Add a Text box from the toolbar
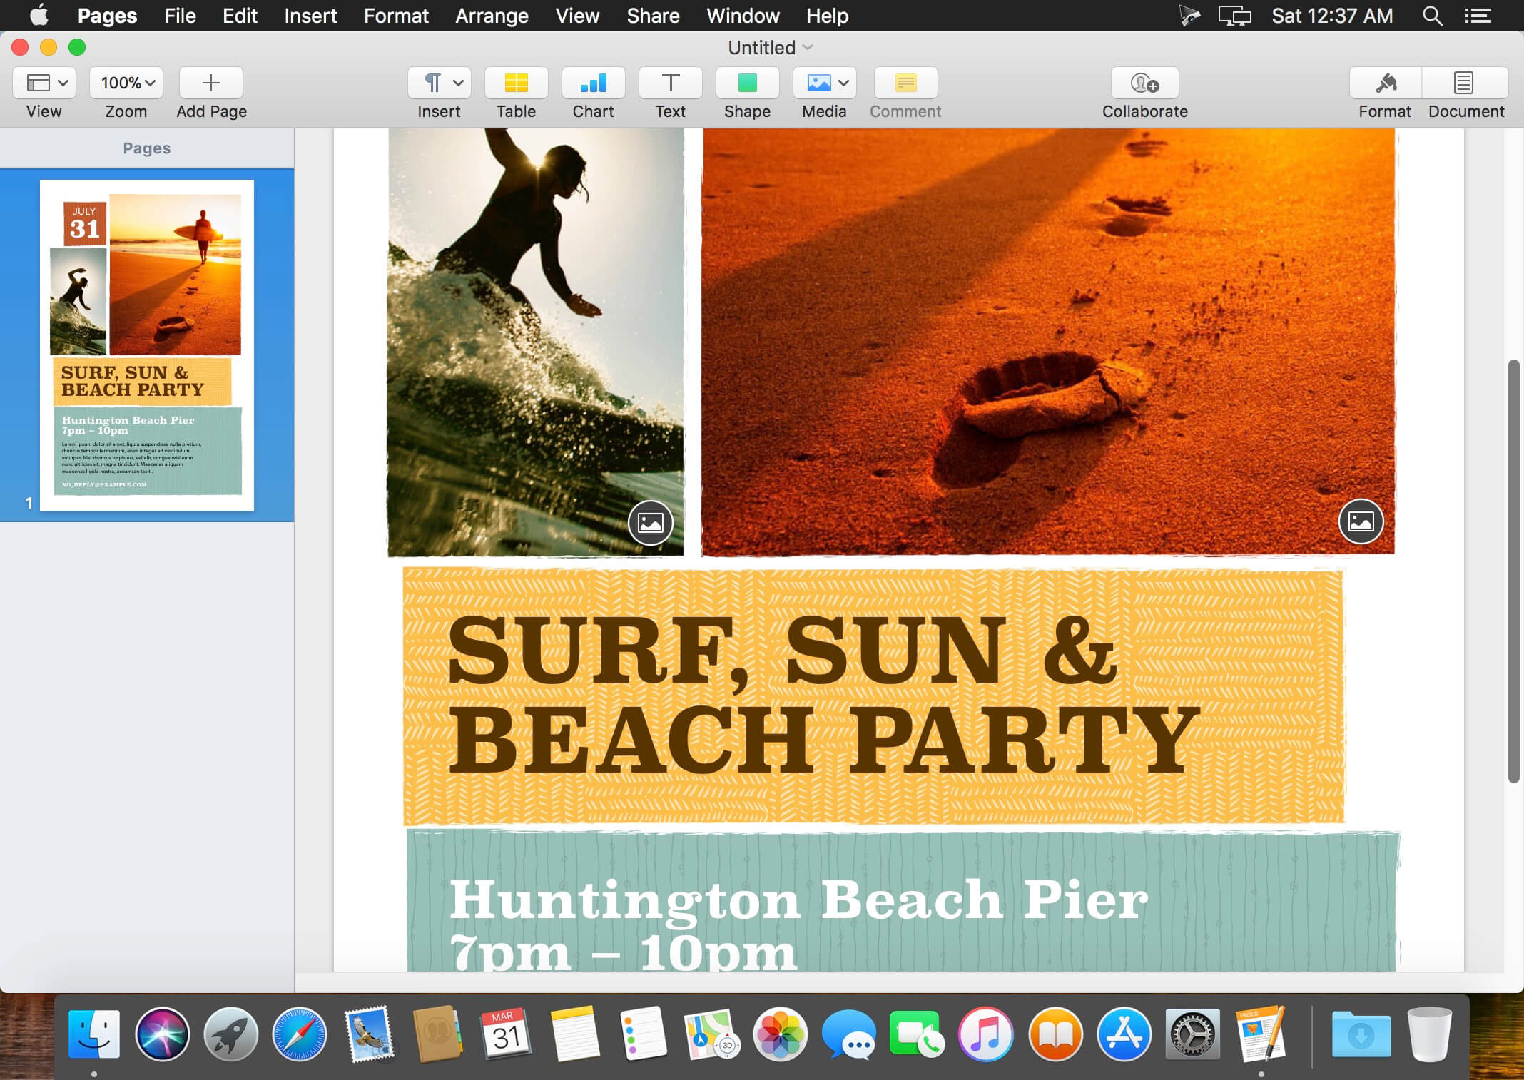 [671, 83]
